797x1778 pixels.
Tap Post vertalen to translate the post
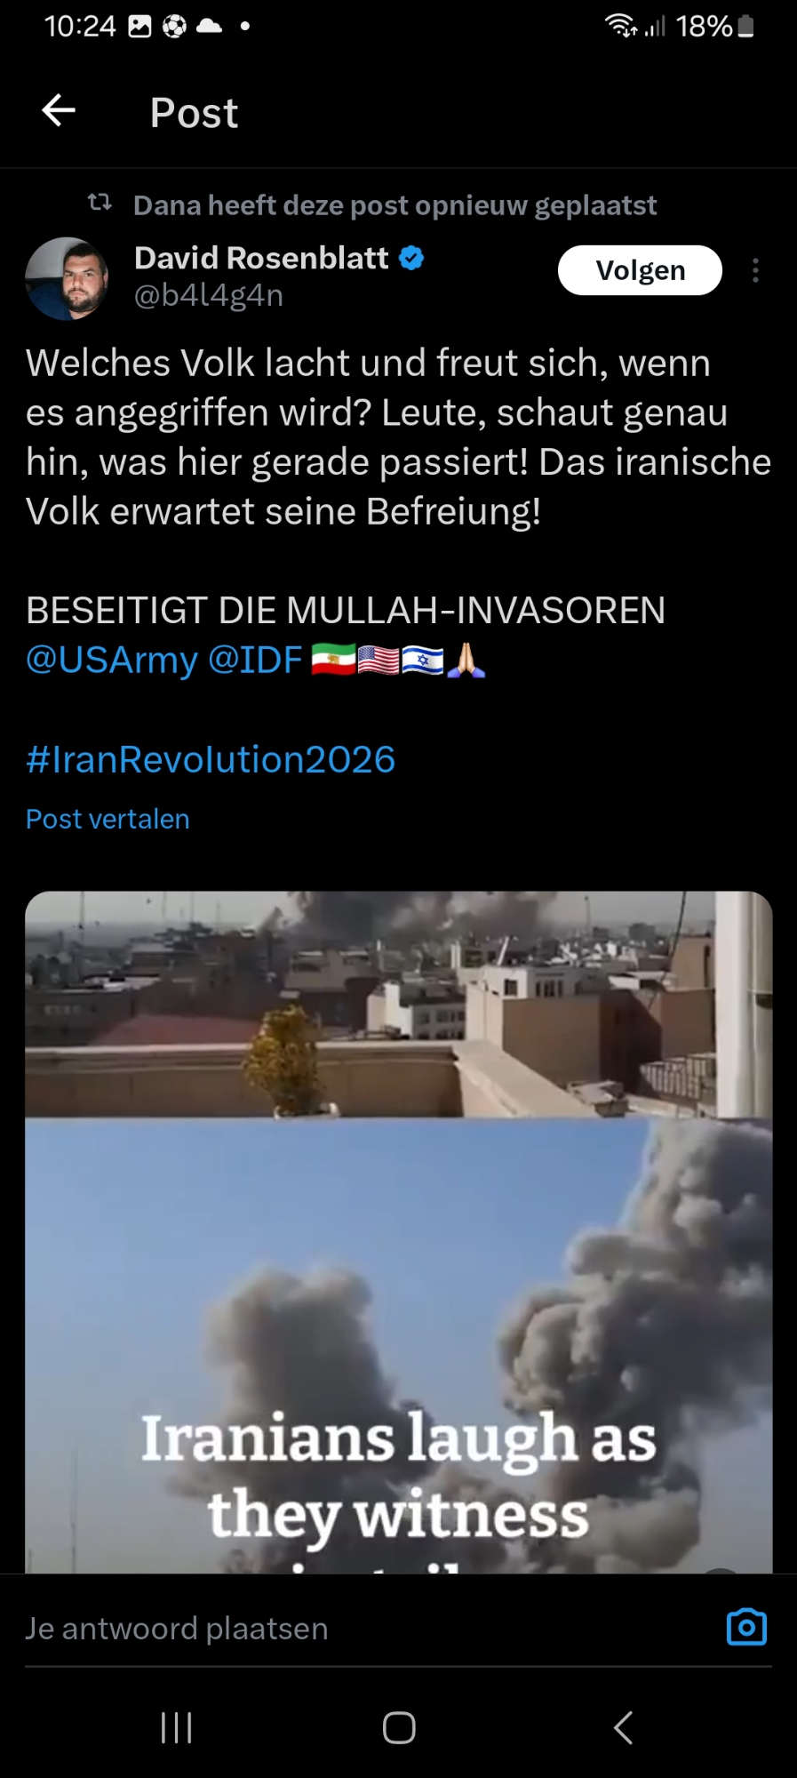click(x=108, y=819)
